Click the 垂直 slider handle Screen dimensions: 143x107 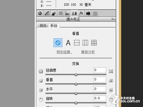click(x=76, y=84)
